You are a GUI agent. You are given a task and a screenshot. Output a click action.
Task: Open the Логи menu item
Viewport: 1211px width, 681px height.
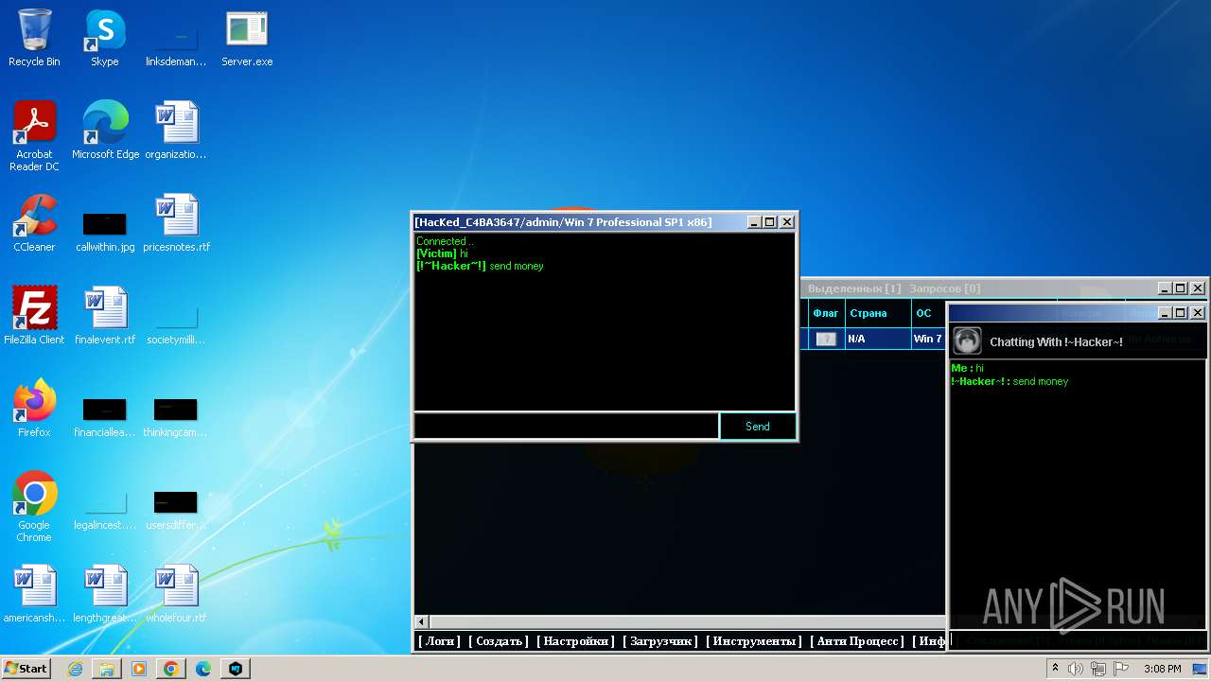click(x=439, y=641)
